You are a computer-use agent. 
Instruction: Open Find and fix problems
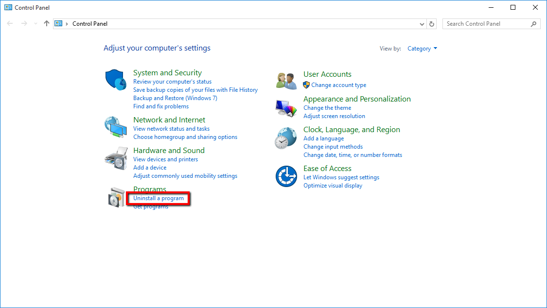coord(161,106)
